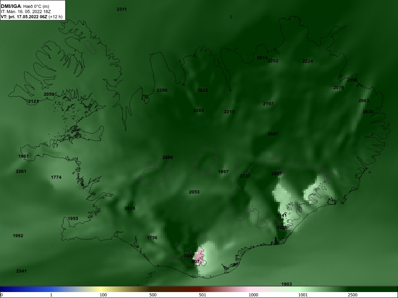398x298 pixels.
Task: Click the legend label 501
Action: (x=202, y=295)
